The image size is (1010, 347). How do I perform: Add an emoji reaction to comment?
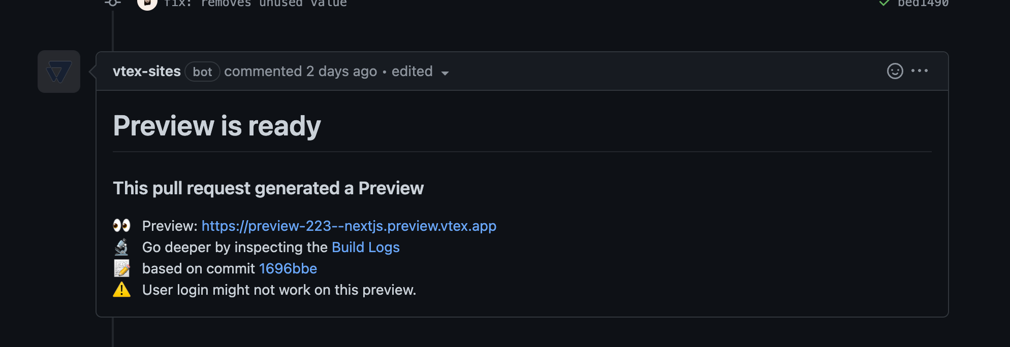coord(895,71)
